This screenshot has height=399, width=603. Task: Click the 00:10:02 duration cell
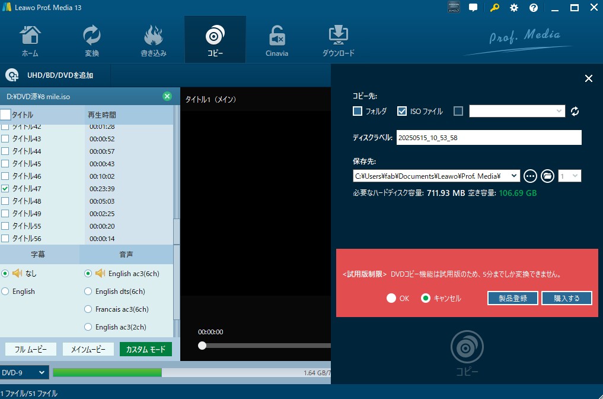[x=102, y=176]
